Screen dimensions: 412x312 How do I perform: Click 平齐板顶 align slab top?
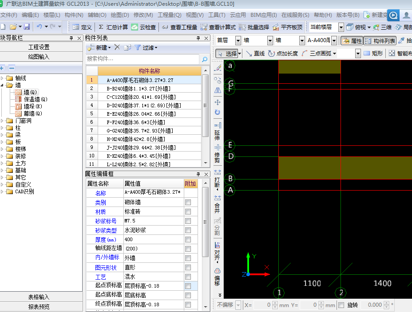click(x=287, y=27)
